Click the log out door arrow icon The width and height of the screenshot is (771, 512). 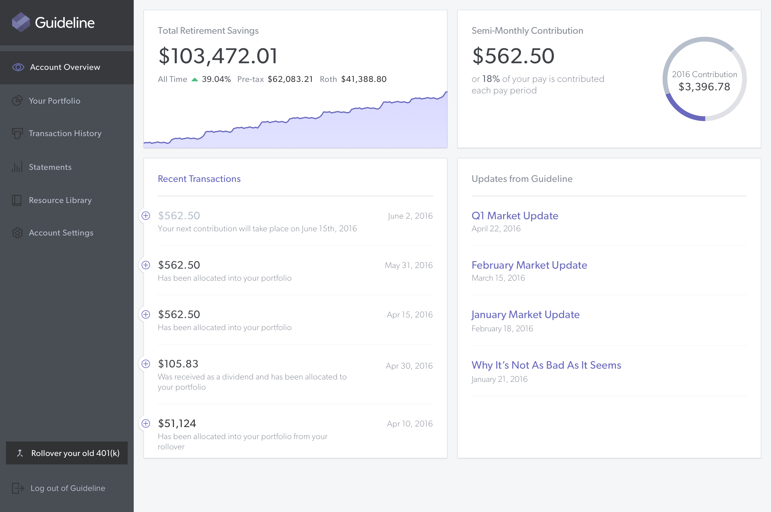tap(18, 488)
